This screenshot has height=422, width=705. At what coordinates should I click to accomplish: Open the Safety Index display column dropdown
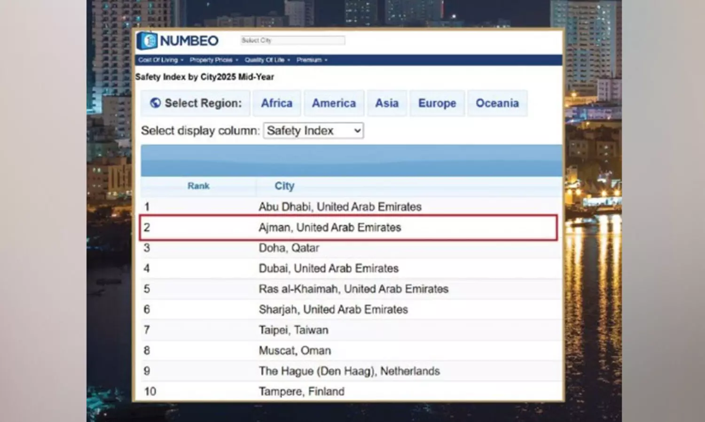pyautogui.click(x=313, y=130)
